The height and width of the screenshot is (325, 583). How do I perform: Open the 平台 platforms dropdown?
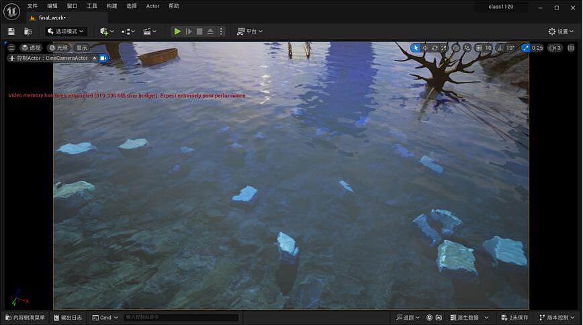(249, 32)
